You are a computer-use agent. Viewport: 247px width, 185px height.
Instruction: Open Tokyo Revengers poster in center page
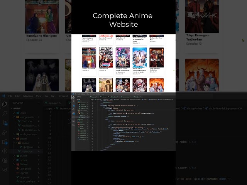pos(157,57)
